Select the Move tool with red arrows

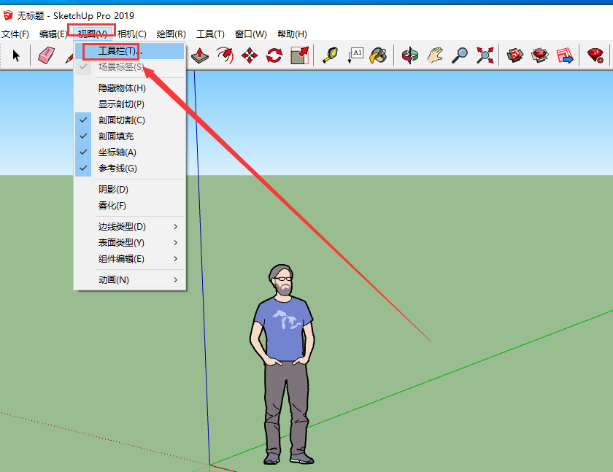(x=250, y=55)
